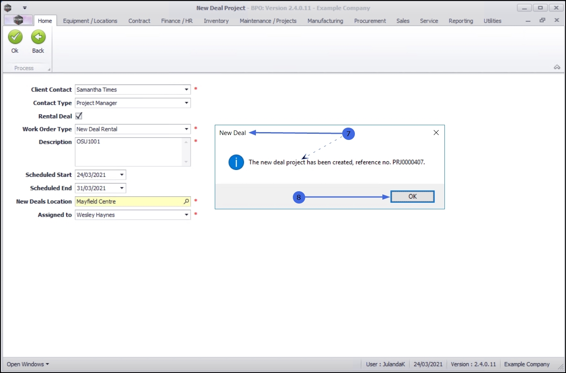Click the Example Company status bar text
Screen dimensions: 566x373
click(x=527, y=364)
